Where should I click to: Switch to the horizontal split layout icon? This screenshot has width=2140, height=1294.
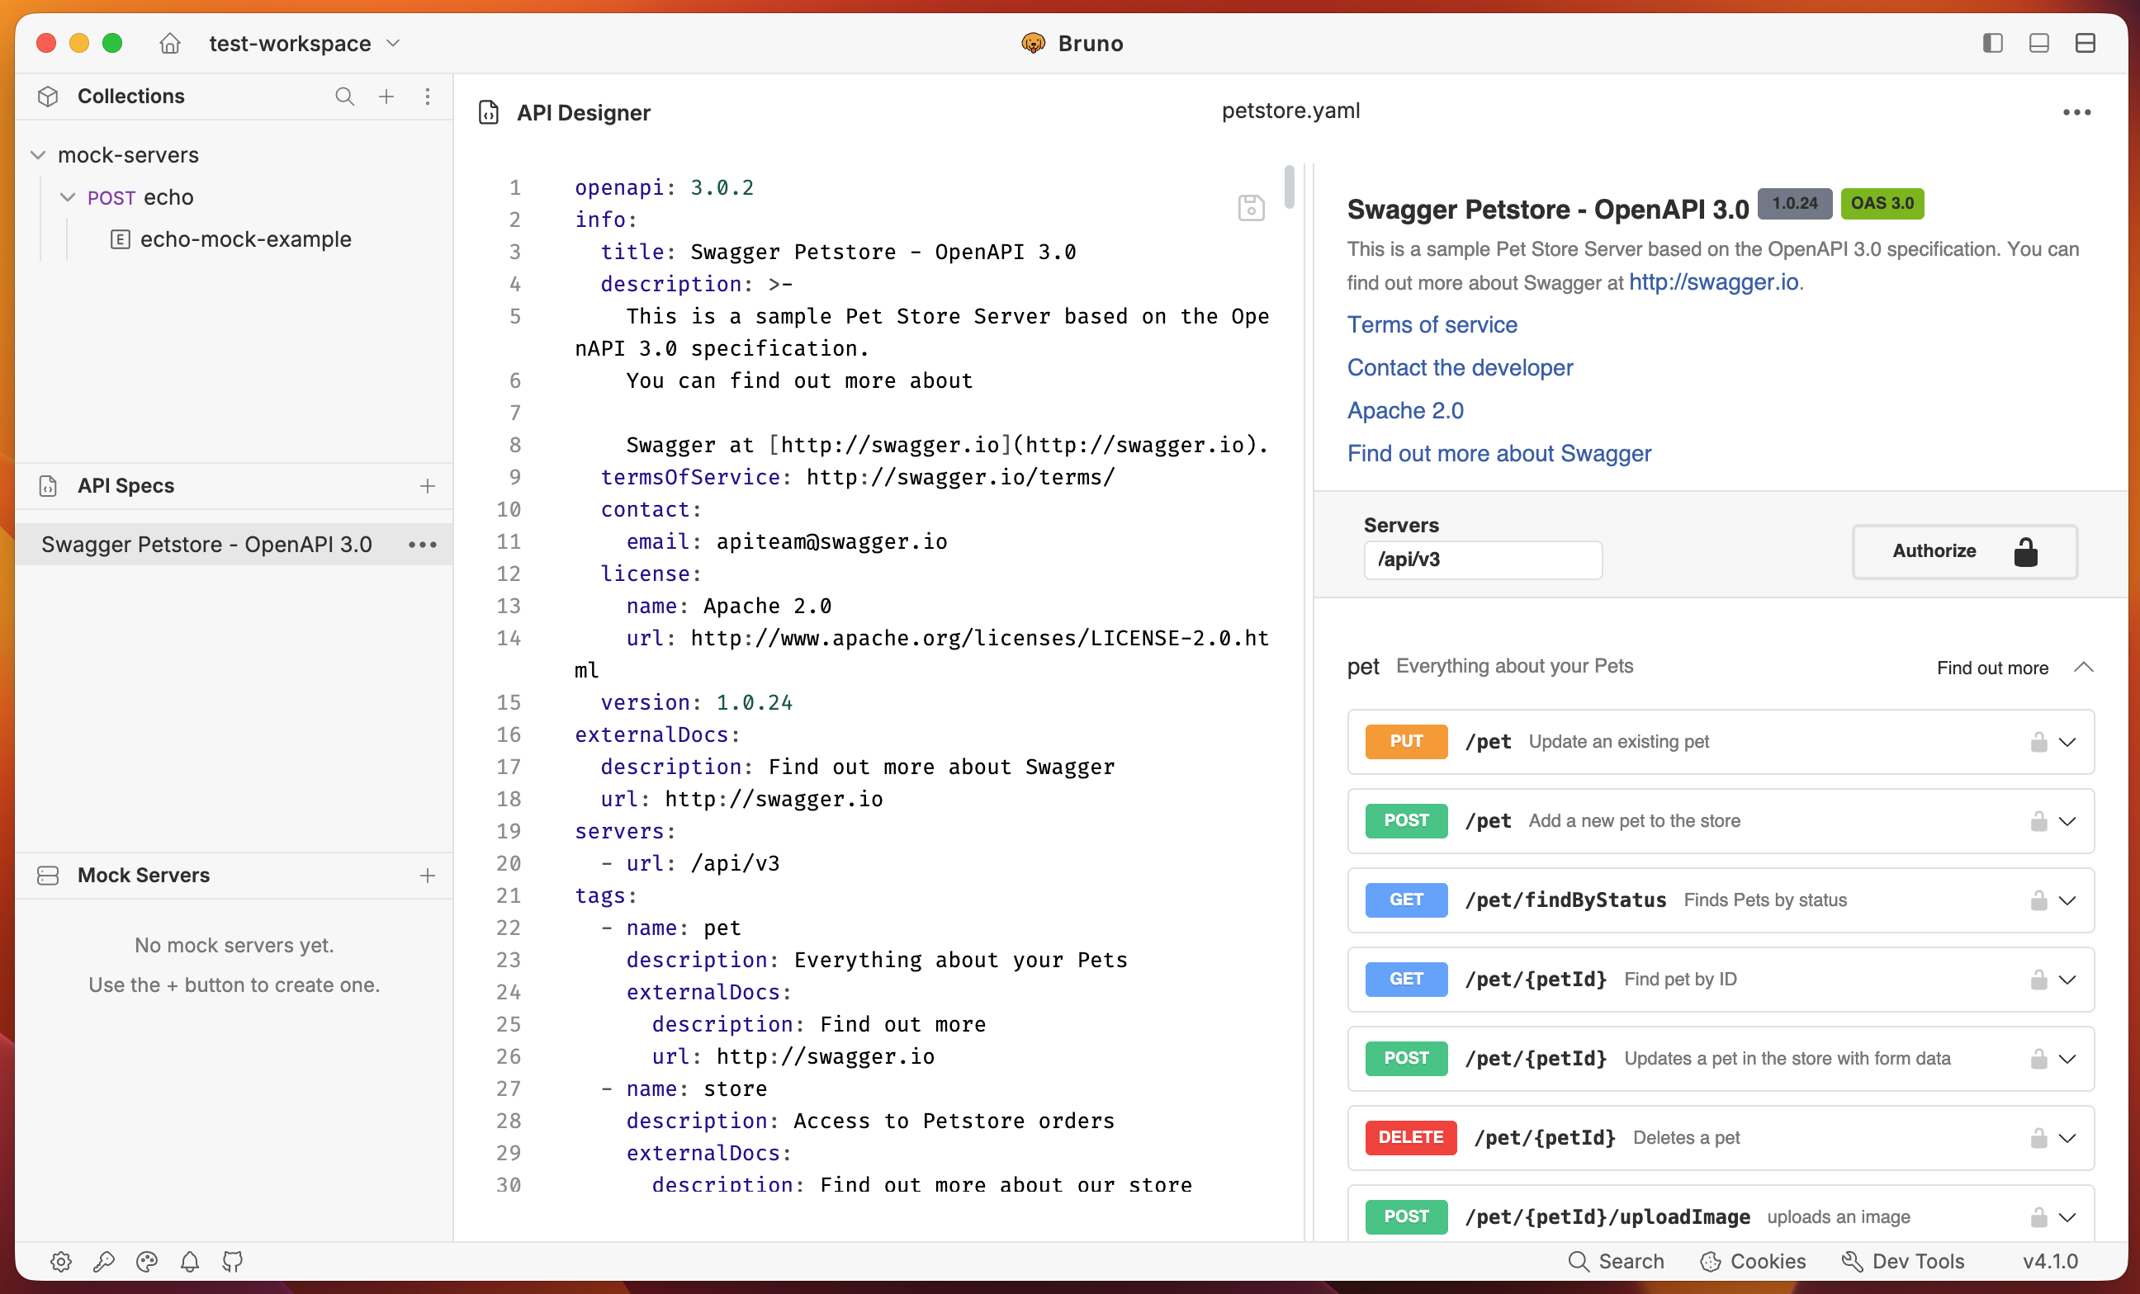click(x=2085, y=44)
